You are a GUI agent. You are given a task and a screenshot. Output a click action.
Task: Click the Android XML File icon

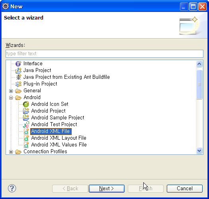[x=26, y=131]
